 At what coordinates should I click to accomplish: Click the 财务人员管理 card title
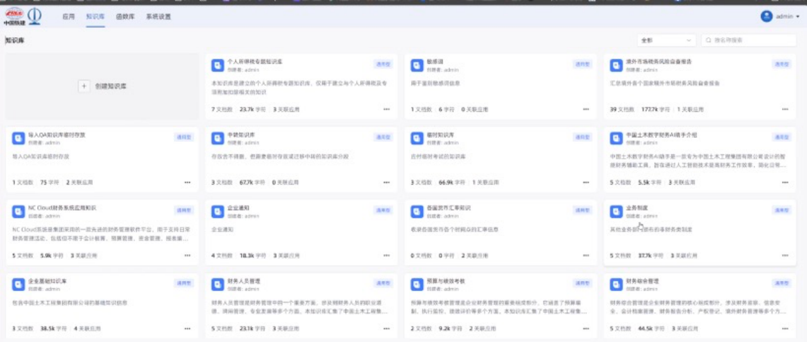point(243,281)
